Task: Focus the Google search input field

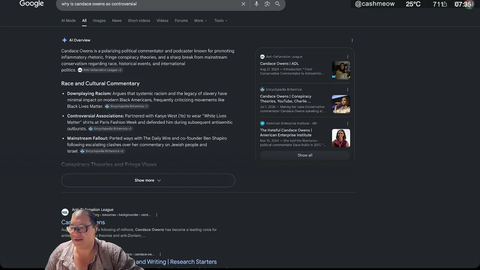Action: coord(150,4)
